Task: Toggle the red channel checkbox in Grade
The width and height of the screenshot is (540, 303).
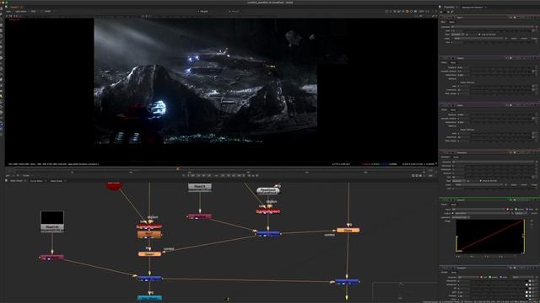Action: [x=482, y=277]
